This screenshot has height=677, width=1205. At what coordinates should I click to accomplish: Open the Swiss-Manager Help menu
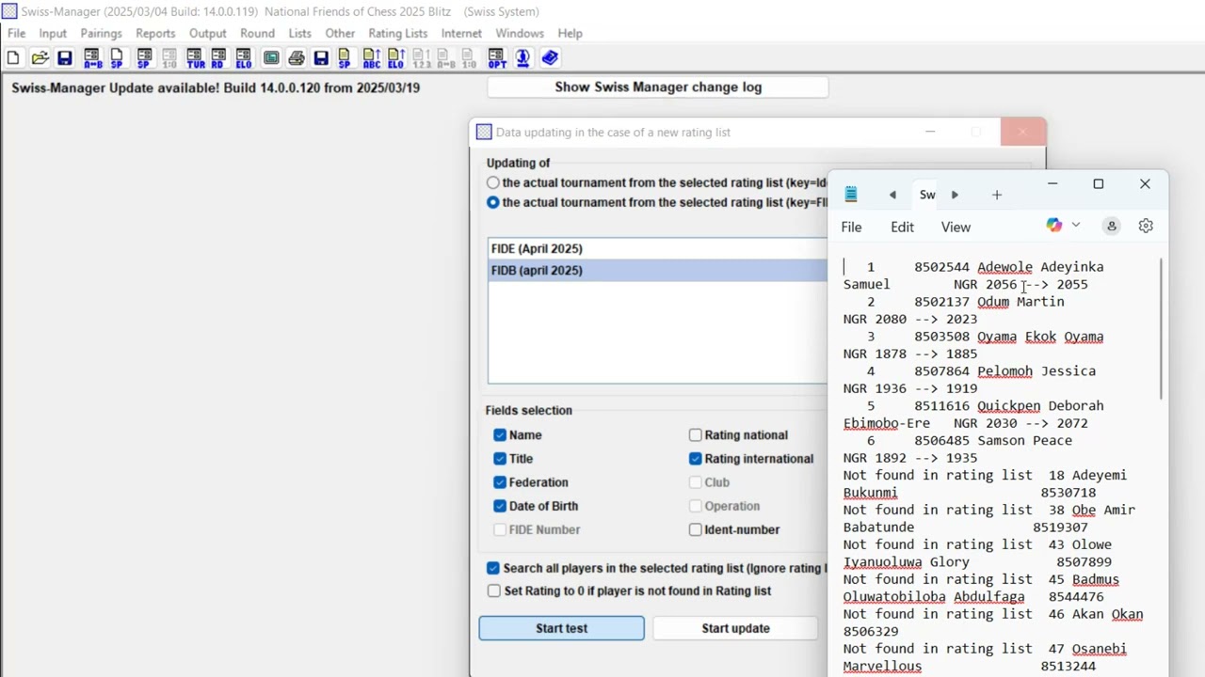click(x=570, y=33)
